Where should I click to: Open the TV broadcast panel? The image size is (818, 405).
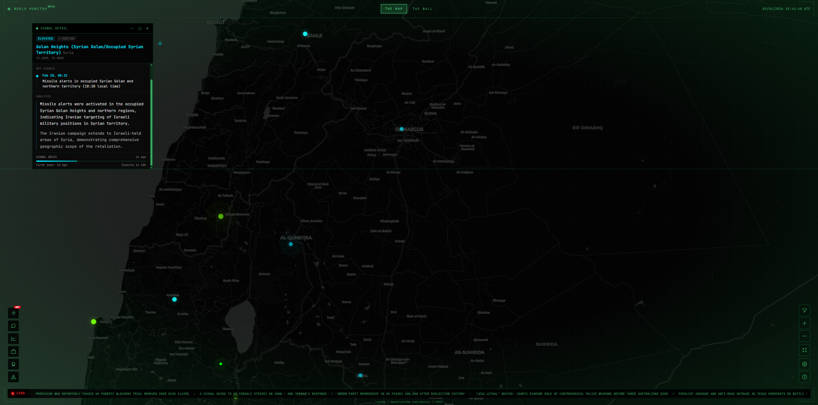[13, 351]
